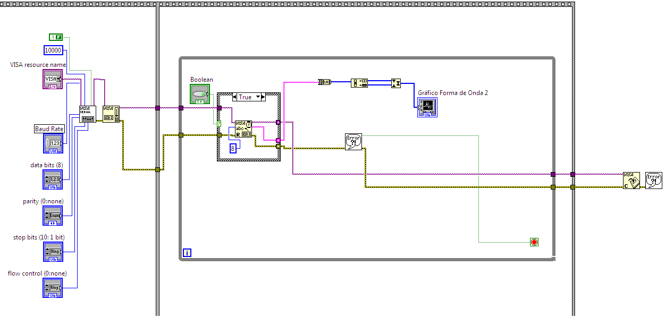This screenshot has width=665, height=326.
Task: Select the Baud Rate numeric control terminal
Action: (x=52, y=143)
